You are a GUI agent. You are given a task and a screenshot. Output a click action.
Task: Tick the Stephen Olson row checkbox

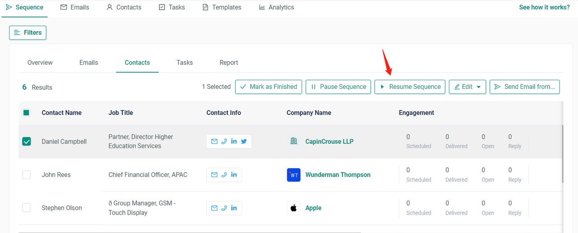[x=27, y=208]
